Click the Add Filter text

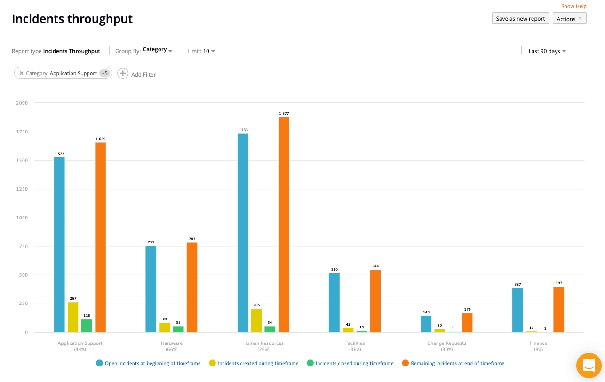pyautogui.click(x=143, y=74)
